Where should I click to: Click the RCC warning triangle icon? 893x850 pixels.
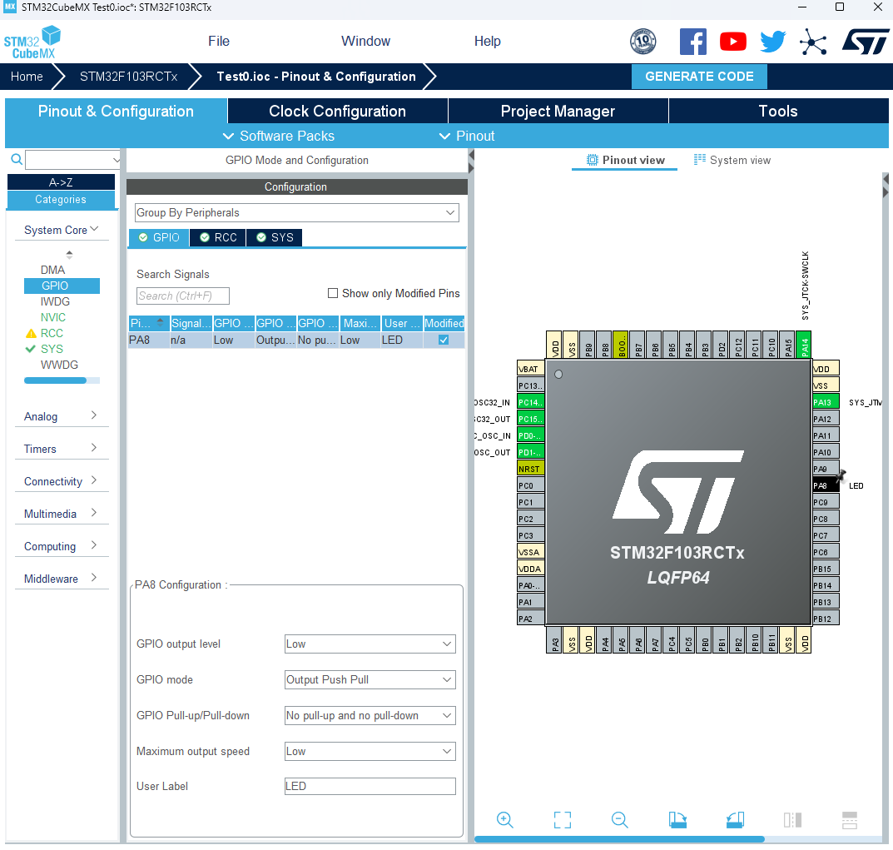coord(31,333)
